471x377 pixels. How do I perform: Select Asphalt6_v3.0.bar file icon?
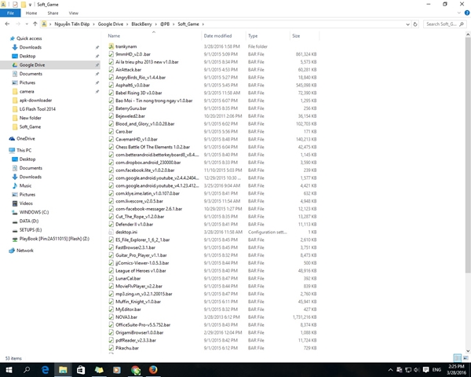click(111, 85)
